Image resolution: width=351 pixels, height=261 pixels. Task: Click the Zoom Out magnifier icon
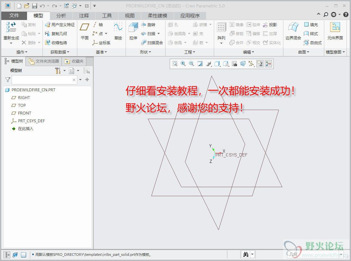191,64
